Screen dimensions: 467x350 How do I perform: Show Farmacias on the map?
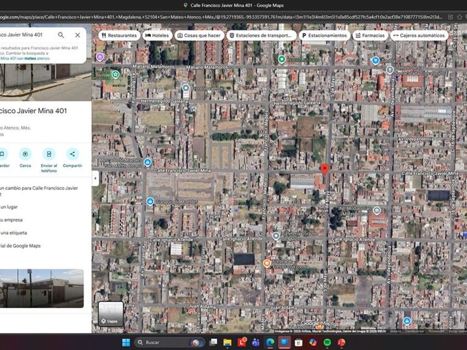[370, 36]
